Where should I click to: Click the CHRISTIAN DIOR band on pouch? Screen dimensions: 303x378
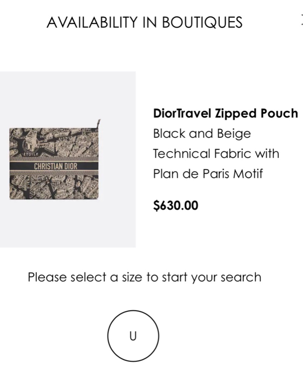point(55,166)
